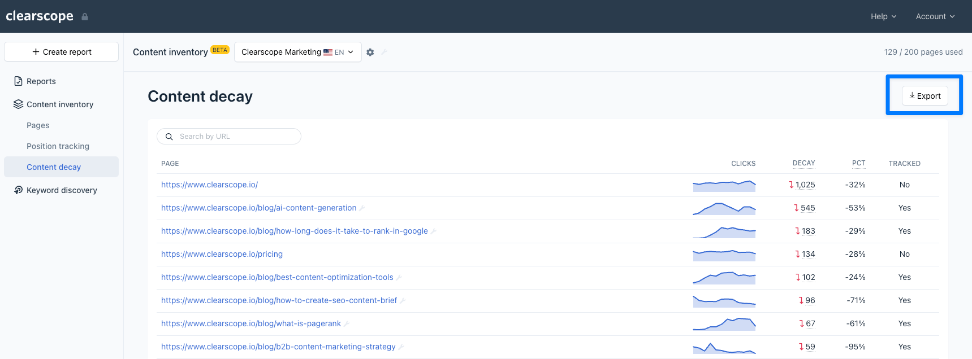This screenshot has width=972, height=359.
Task: Click wrench icon beside b2b-content-marketing-strategy URL
Action: tap(401, 347)
